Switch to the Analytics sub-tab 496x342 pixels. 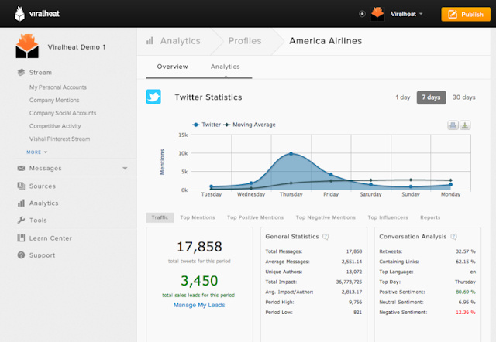pyautogui.click(x=226, y=67)
